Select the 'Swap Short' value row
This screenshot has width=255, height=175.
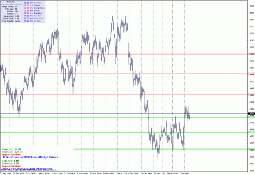tap(11, 18)
